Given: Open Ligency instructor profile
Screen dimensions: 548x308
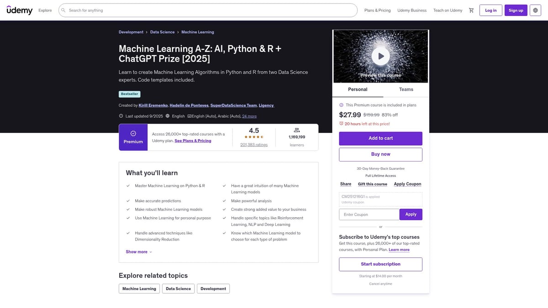Looking at the screenshot, I should [x=266, y=105].
